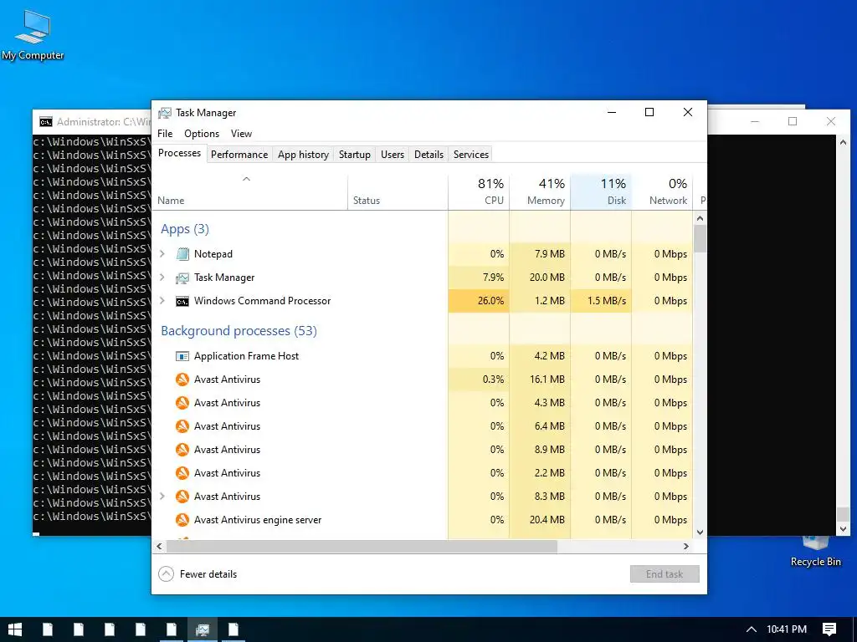The image size is (857, 642).
Task: Sort by the Status column header
Action: click(398, 192)
